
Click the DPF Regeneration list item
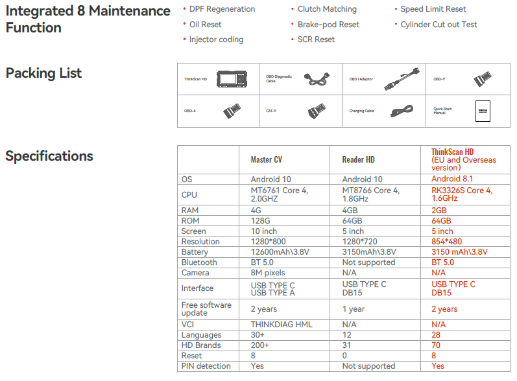pos(222,9)
